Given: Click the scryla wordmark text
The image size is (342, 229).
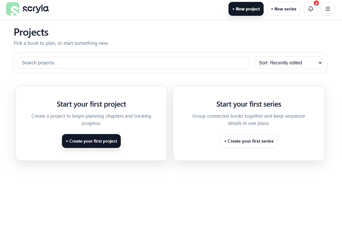Looking at the screenshot, I should (36, 9).
